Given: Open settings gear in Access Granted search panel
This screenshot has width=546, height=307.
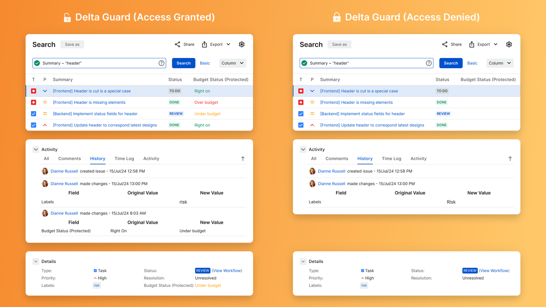Looking at the screenshot, I should [242, 44].
